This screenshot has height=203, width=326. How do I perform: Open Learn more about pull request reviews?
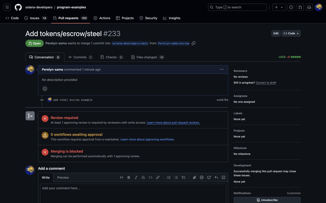(x=173, y=123)
